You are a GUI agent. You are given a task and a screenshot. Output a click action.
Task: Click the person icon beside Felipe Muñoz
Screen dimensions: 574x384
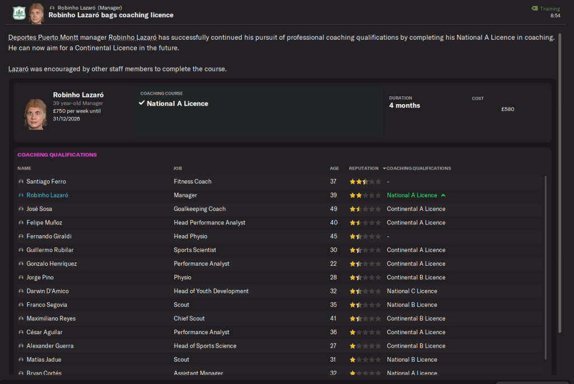click(21, 223)
